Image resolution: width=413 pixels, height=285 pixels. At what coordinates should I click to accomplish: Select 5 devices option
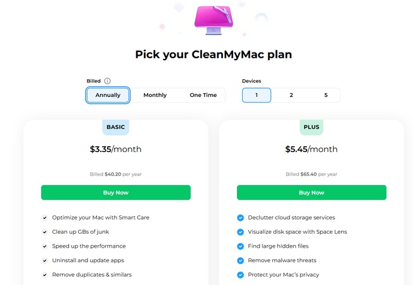[x=326, y=95]
